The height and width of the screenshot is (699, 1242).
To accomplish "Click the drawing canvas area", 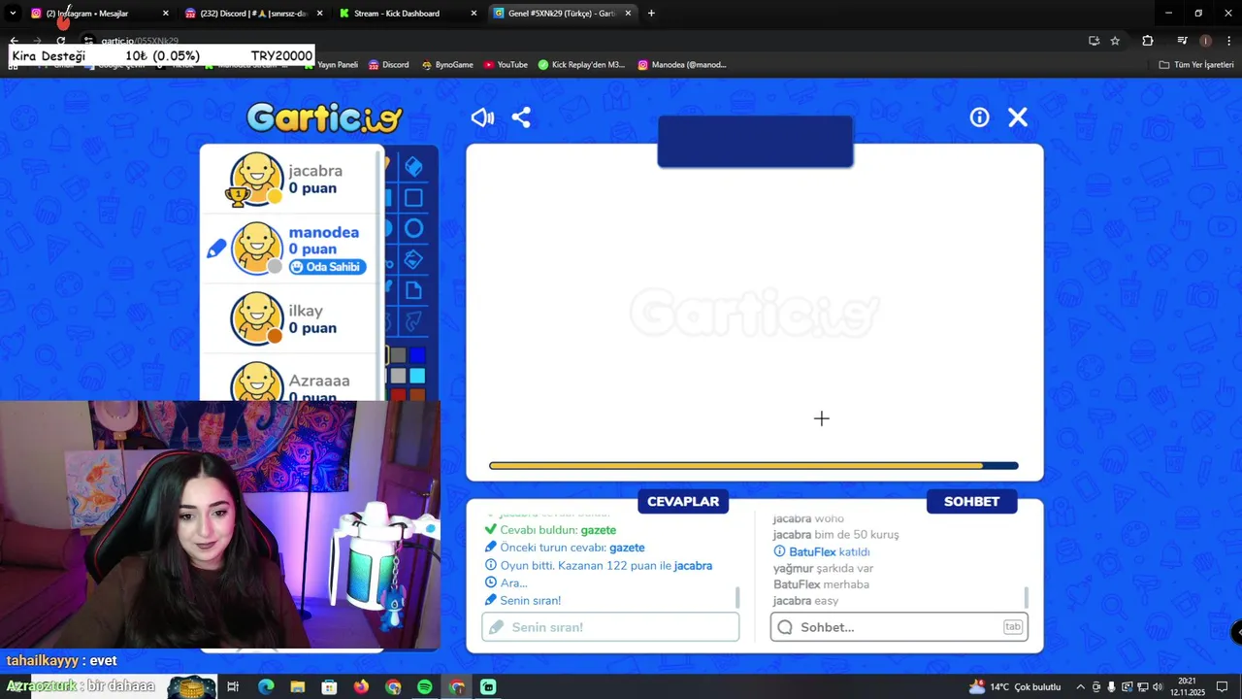I will click(x=754, y=313).
